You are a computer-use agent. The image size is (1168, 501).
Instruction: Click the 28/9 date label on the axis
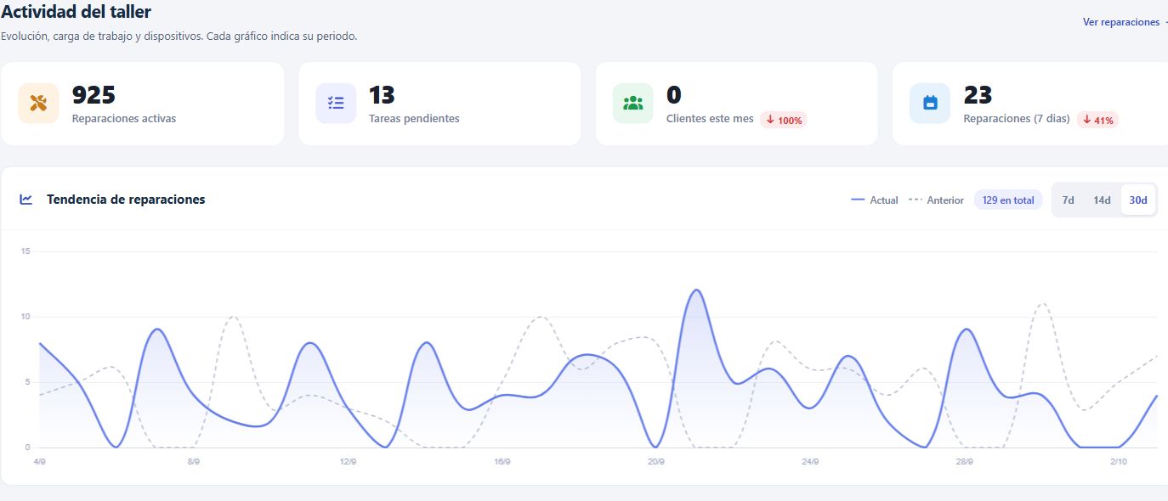pos(964,462)
